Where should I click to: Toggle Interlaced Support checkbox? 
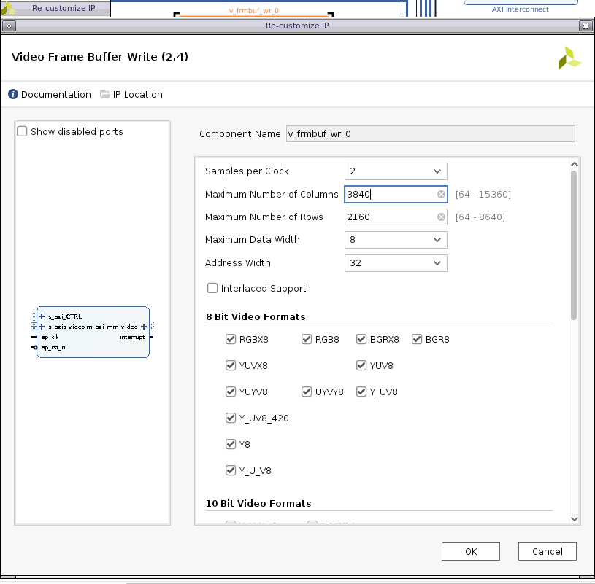coord(213,289)
